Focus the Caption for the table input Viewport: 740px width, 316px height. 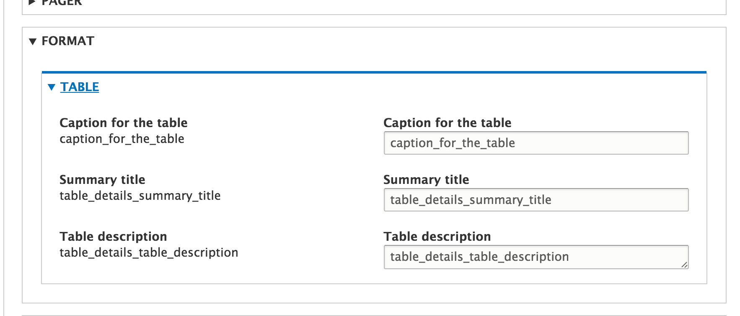point(536,143)
